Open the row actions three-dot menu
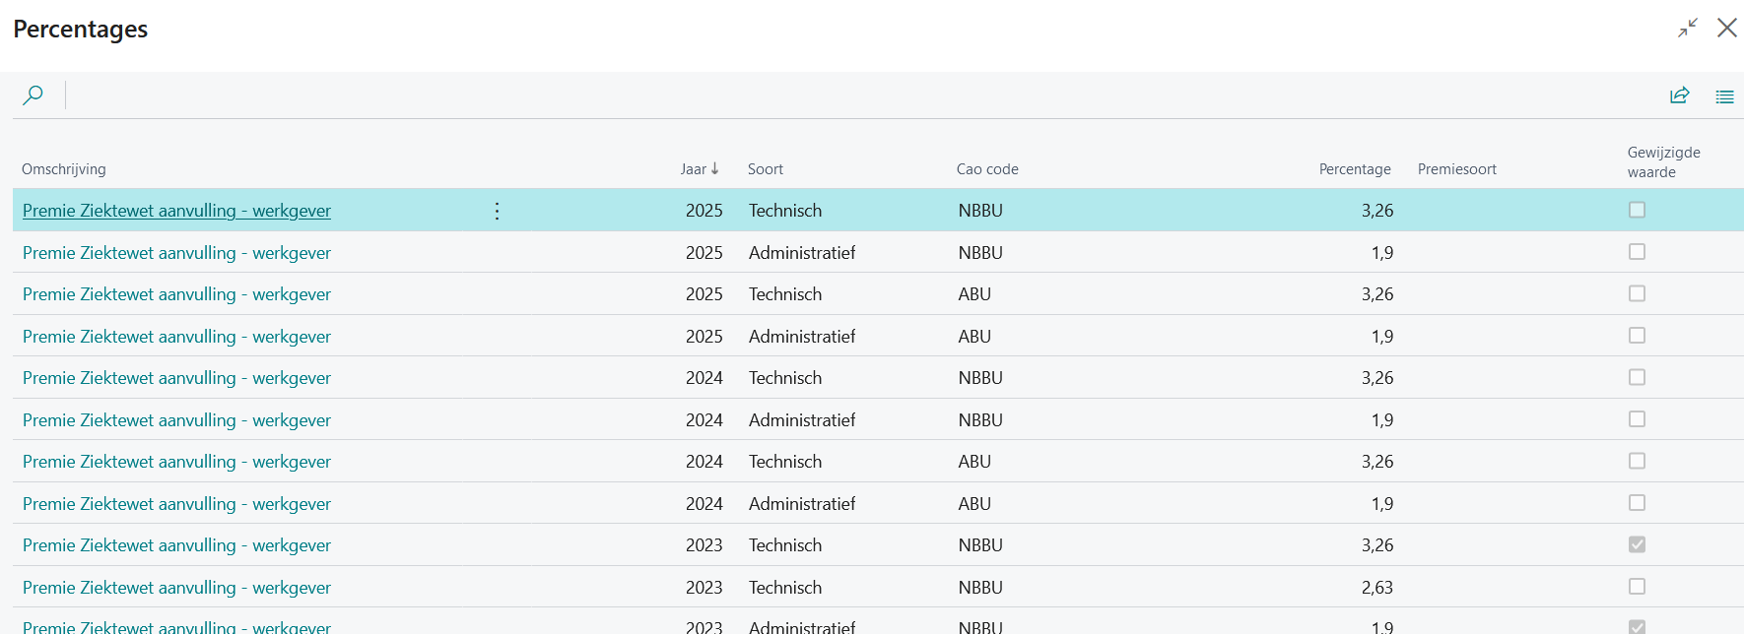Image resolution: width=1744 pixels, height=634 pixels. click(497, 211)
